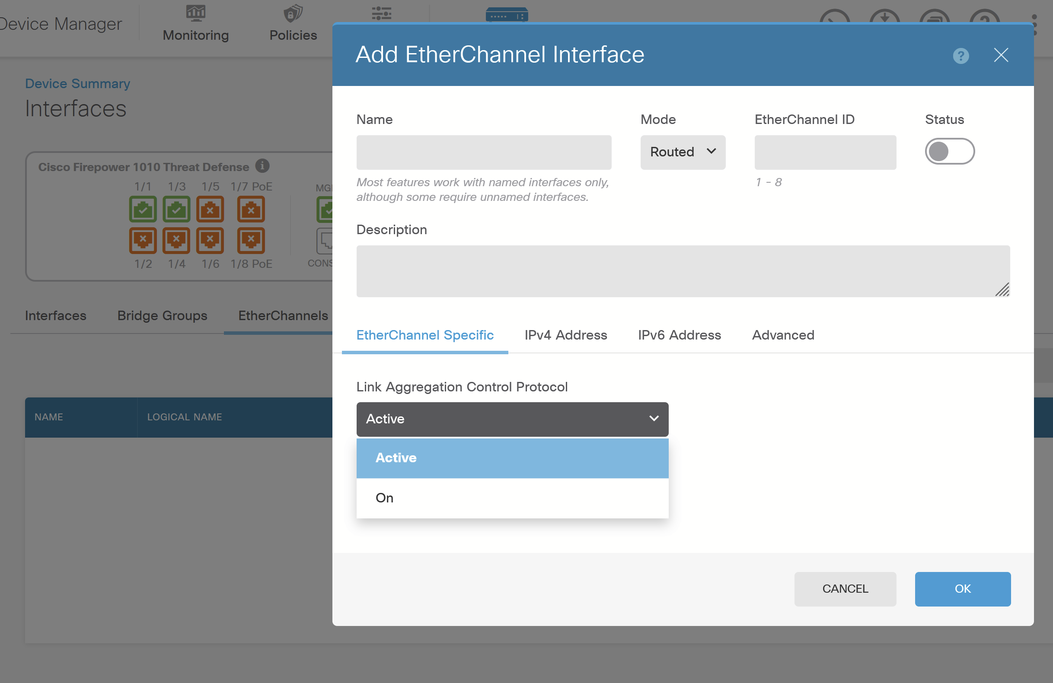The image size is (1053, 683).
Task: Switch to the Advanced tab
Action: click(783, 335)
